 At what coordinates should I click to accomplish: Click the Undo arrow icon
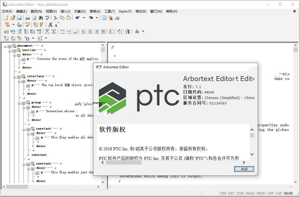coord(78,18)
